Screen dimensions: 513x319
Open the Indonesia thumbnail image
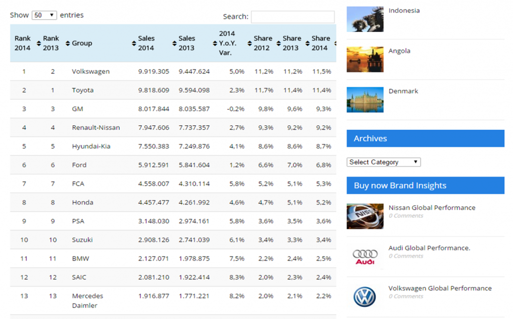pos(365,20)
